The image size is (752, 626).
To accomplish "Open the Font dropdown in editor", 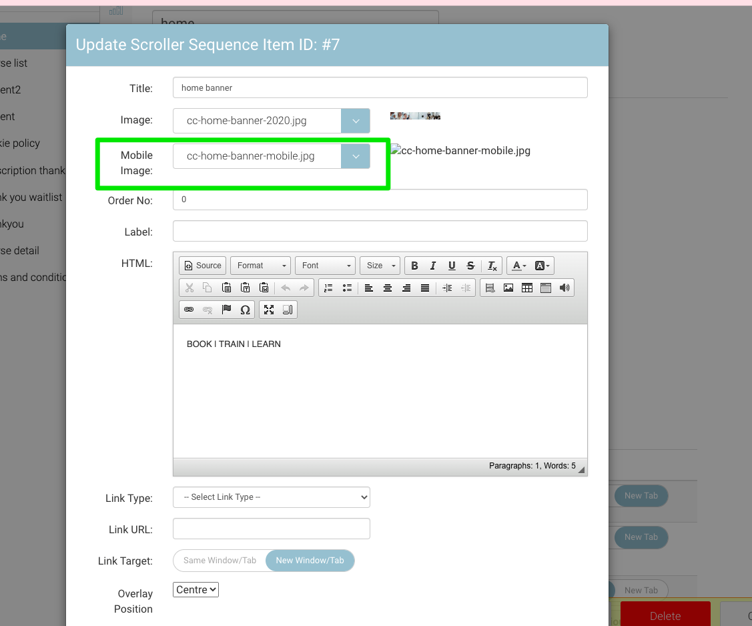I will (x=325, y=266).
